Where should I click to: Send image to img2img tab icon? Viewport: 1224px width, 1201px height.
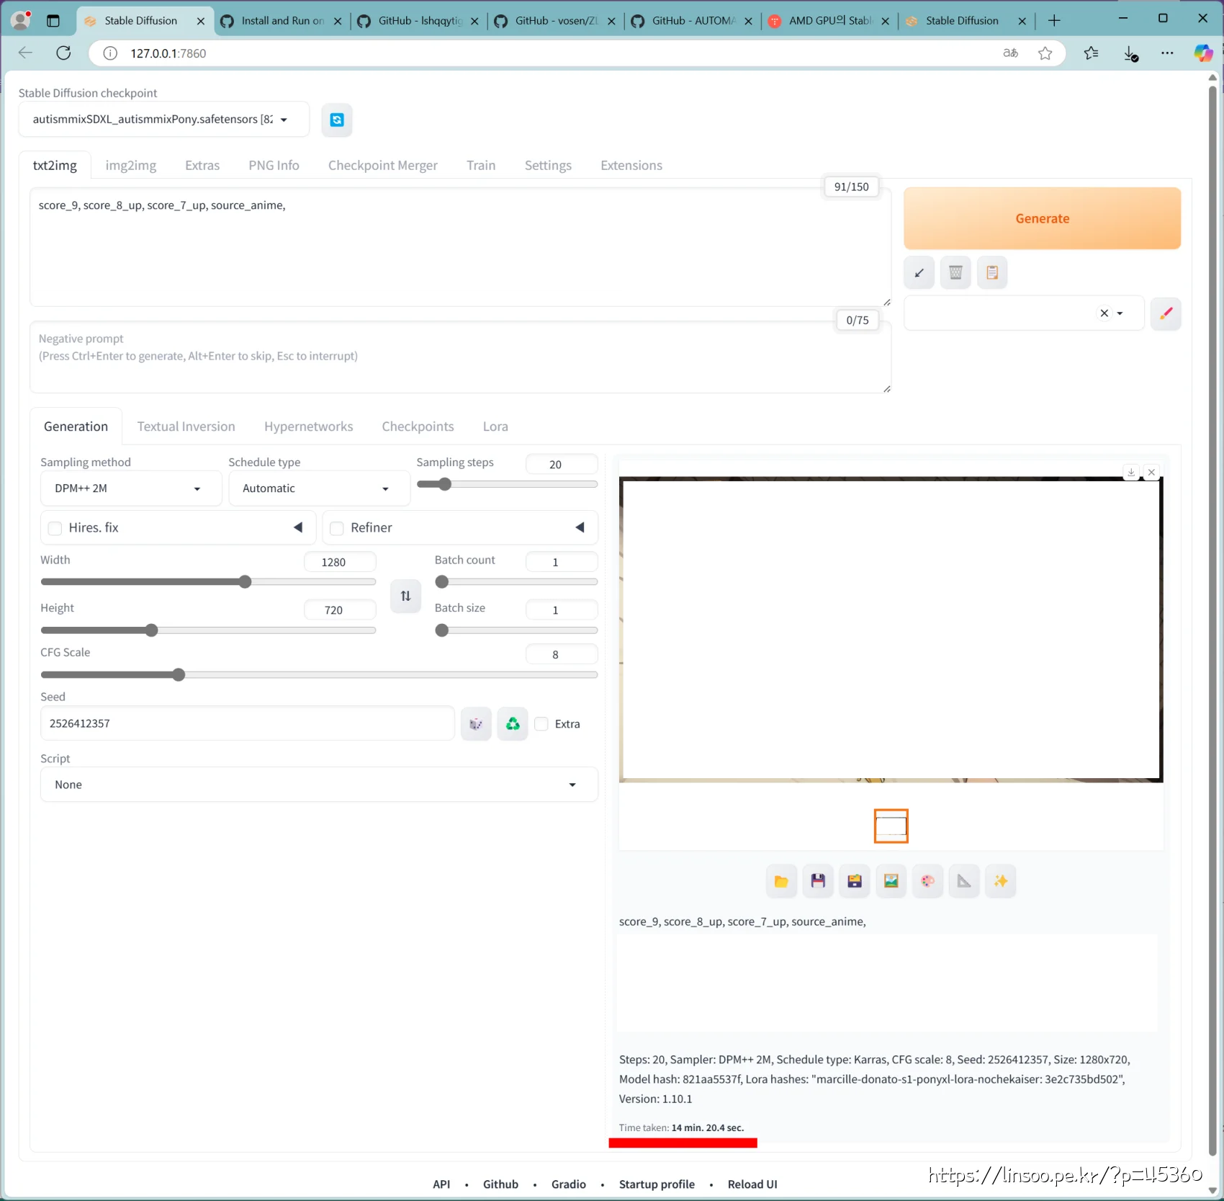pos(891,881)
